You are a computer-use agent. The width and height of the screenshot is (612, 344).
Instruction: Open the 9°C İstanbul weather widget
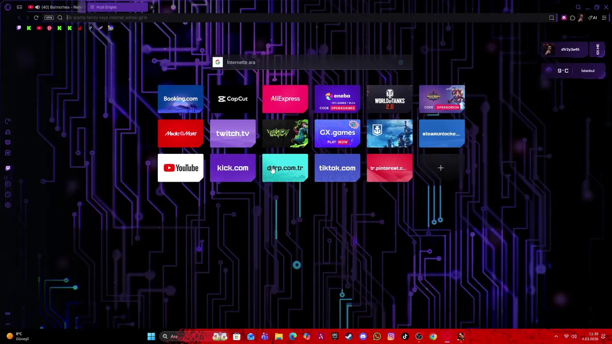coord(572,71)
